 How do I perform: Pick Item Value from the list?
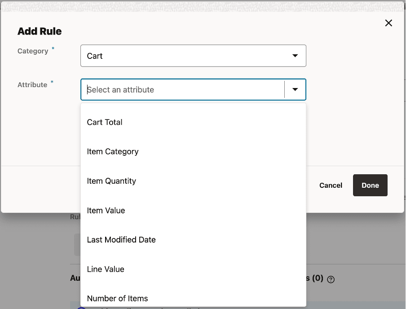193,210
